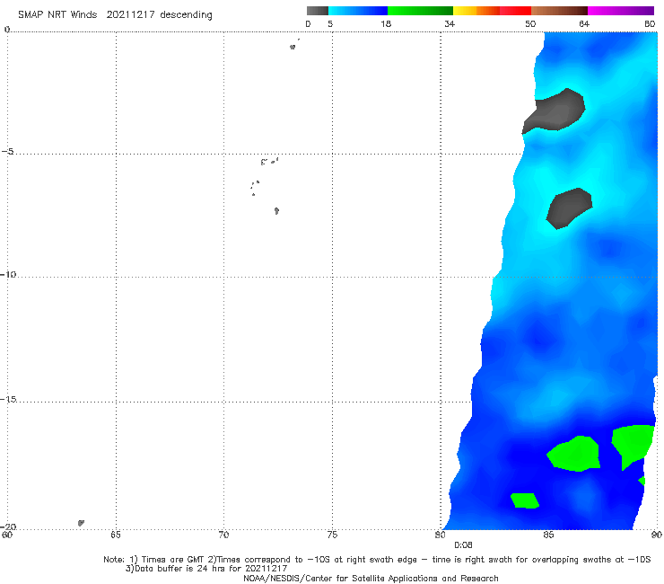Click the latitude axis label '-10'
Screen dimensions: 664x584
[x=8, y=274]
